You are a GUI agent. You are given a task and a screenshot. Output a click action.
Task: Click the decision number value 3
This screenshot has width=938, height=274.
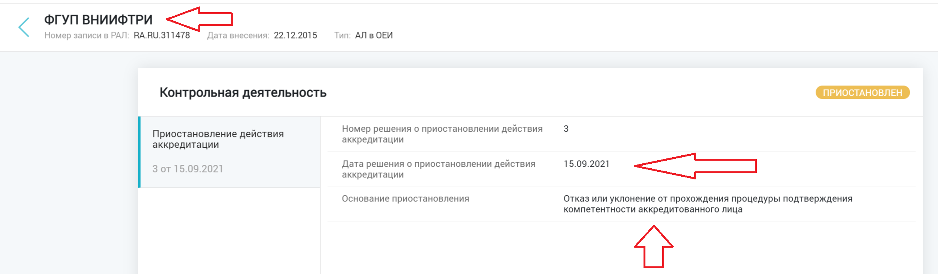(x=566, y=129)
